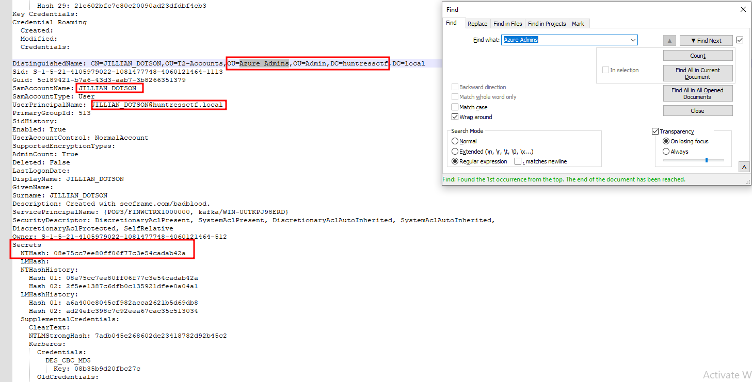The width and height of the screenshot is (752, 382).
Task: Enable the '. matches newline' checkbox
Action: tap(518, 161)
